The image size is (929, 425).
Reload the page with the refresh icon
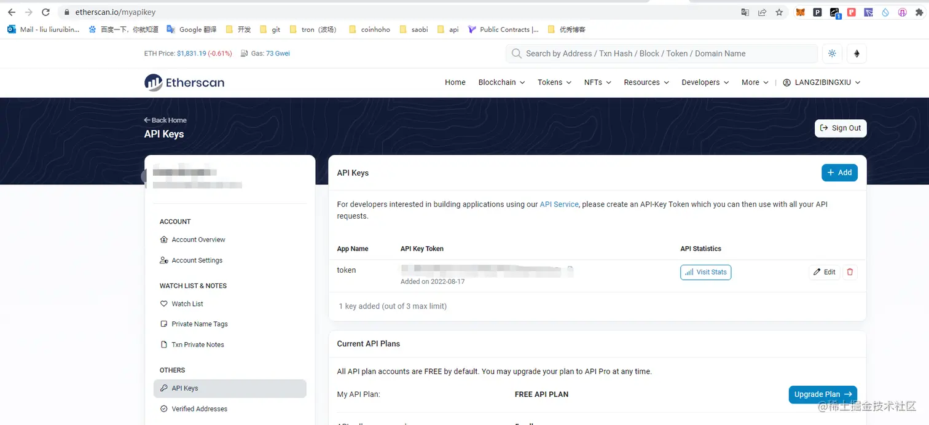click(45, 12)
